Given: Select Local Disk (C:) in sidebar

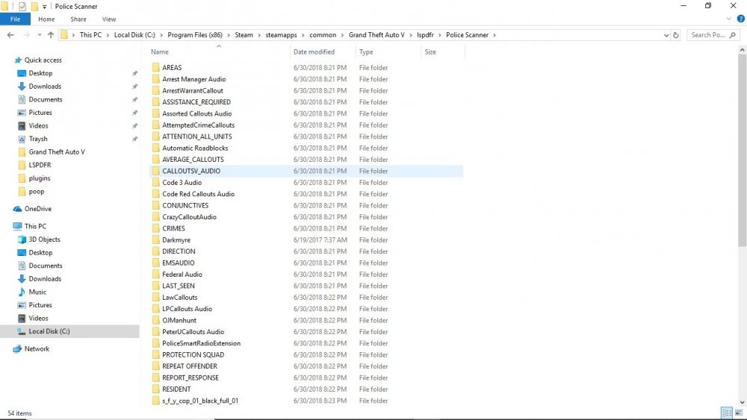Looking at the screenshot, I should (49, 331).
